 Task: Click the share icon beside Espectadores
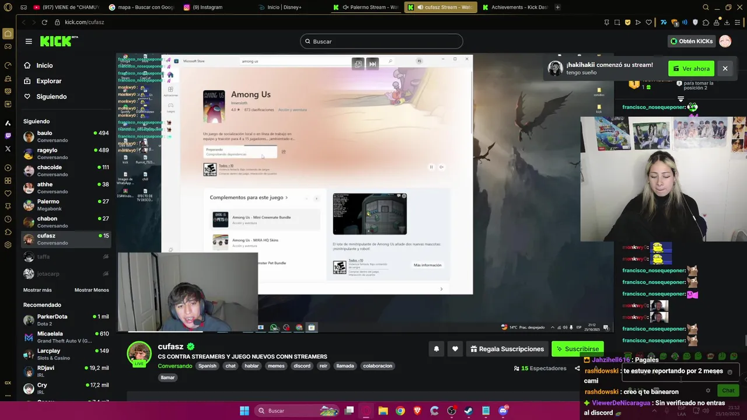tap(577, 368)
